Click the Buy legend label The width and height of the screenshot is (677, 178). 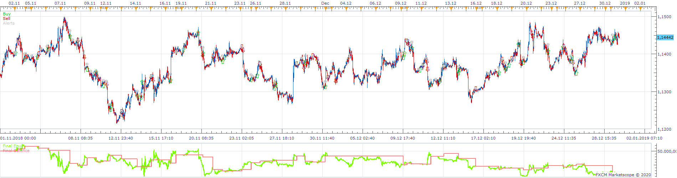click(7, 14)
